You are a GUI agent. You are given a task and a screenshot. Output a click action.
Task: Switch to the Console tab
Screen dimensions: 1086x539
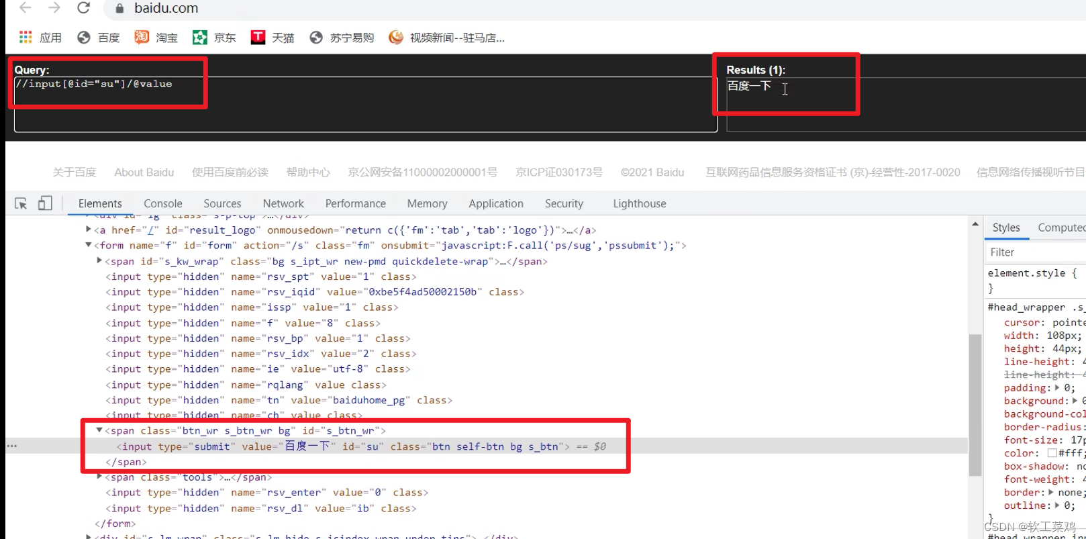[163, 203]
